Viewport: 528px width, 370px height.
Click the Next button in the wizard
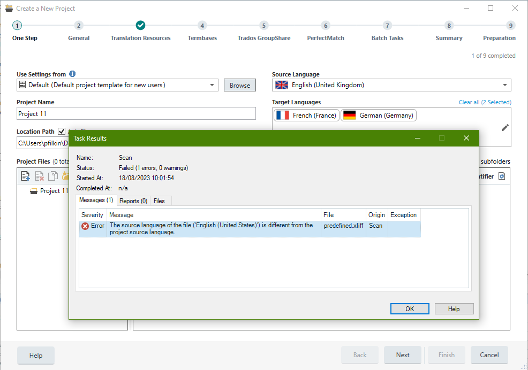coord(403,355)
